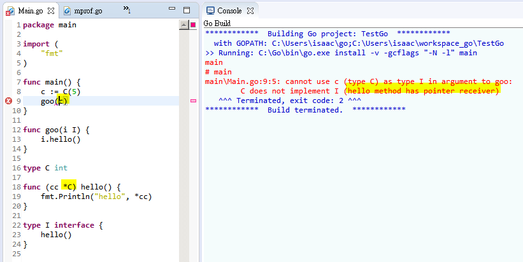The image size is (523, 262).
Task: Click the pink error marker in the overview ruler
Action: point(193,101)
